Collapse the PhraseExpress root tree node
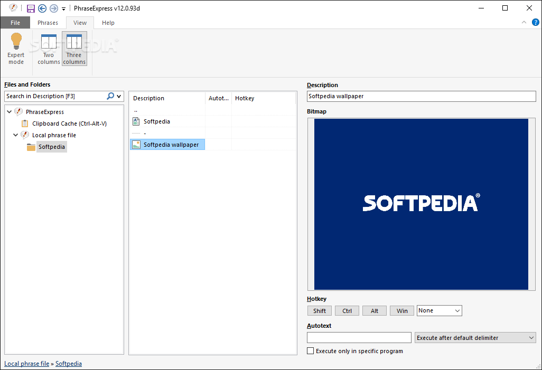Viewport: 542px width, 370px height. (x=10, y=111)
